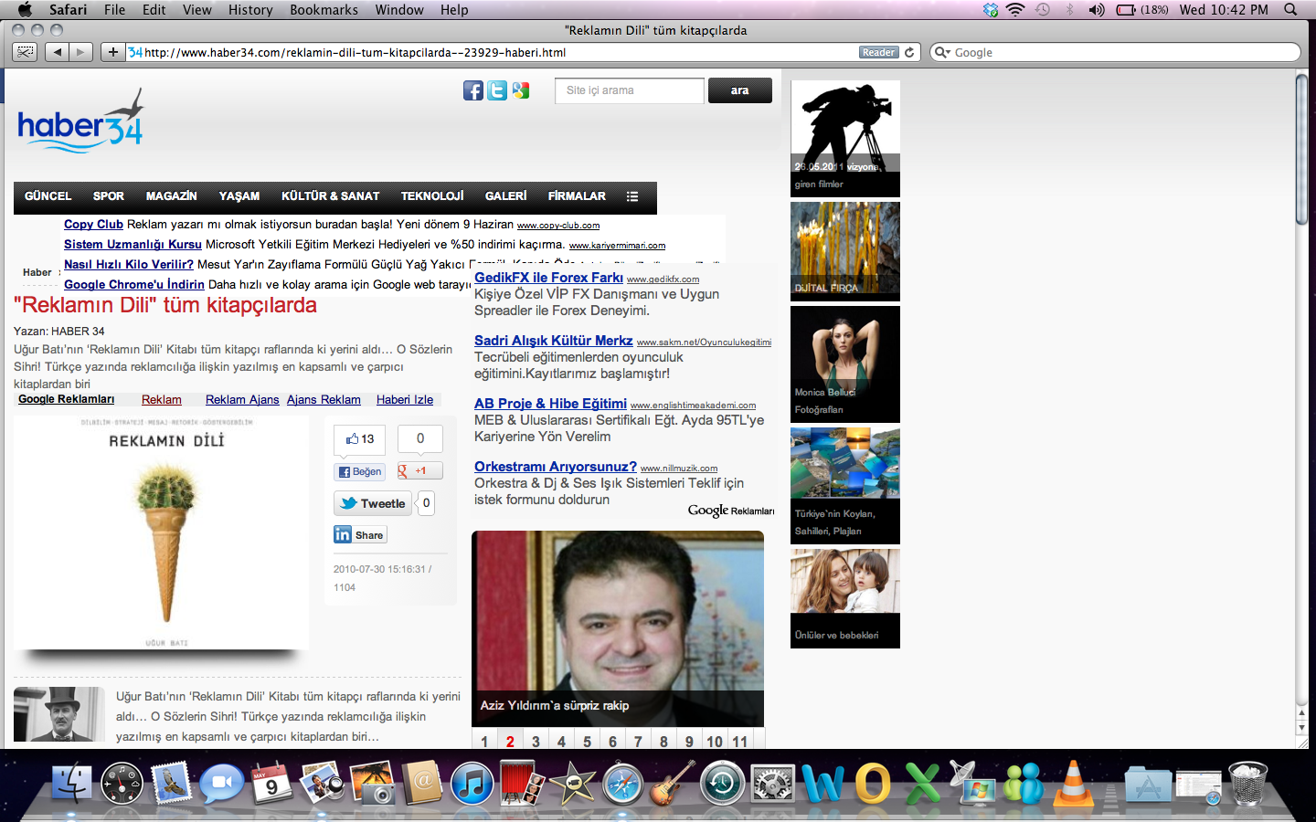The height and width of the screenshot is (822, 1316).
Task: Select the KÜLTÜR & SANAT navigation tab
Action: click(x=330, y=196)
